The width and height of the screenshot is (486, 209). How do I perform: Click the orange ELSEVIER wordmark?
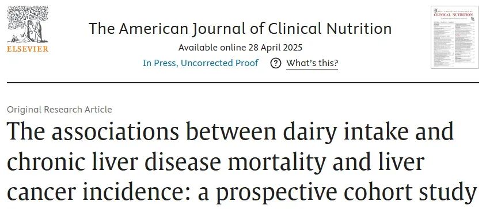[28, 49]
